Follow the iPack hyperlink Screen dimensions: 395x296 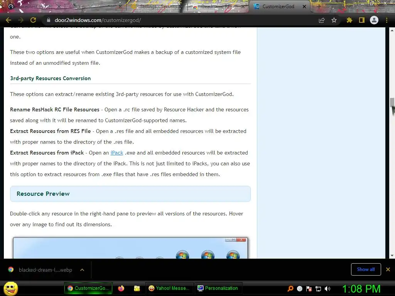[x=116, y=153]
